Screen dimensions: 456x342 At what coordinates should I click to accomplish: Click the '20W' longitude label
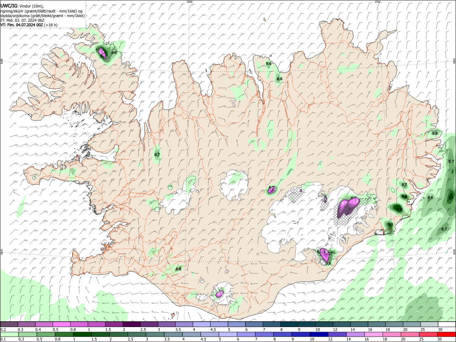[x=190, y=2]
